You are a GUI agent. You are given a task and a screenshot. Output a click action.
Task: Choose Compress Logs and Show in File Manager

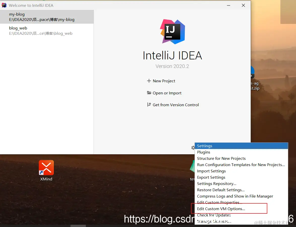pos(241,196)
